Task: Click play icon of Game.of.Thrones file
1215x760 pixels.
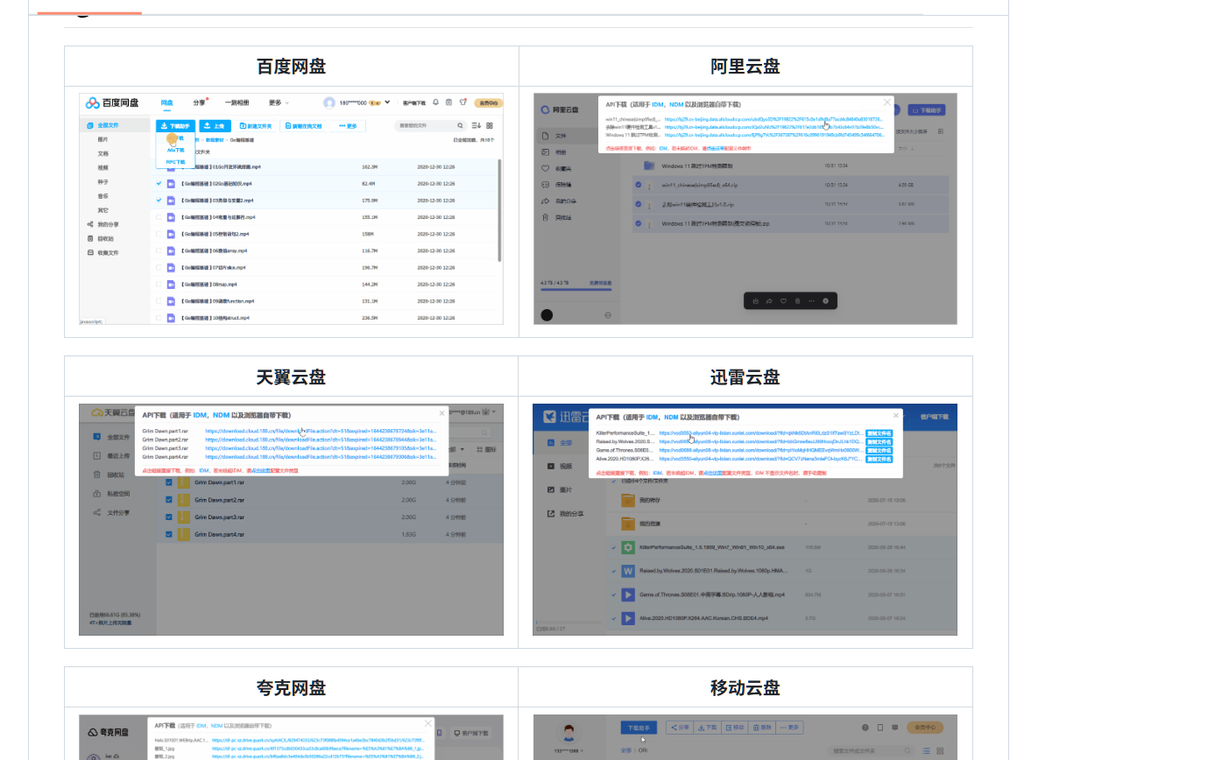Action: [x=628, y=595]
